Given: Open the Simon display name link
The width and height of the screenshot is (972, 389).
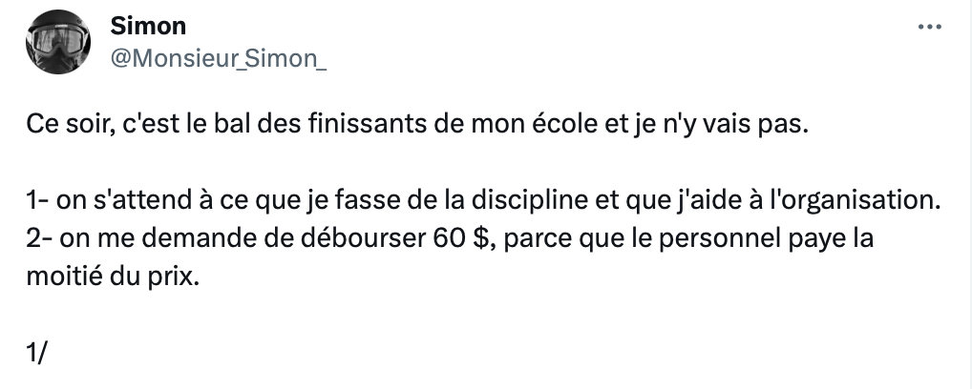Looking at the screenshot, I should 147,26.
